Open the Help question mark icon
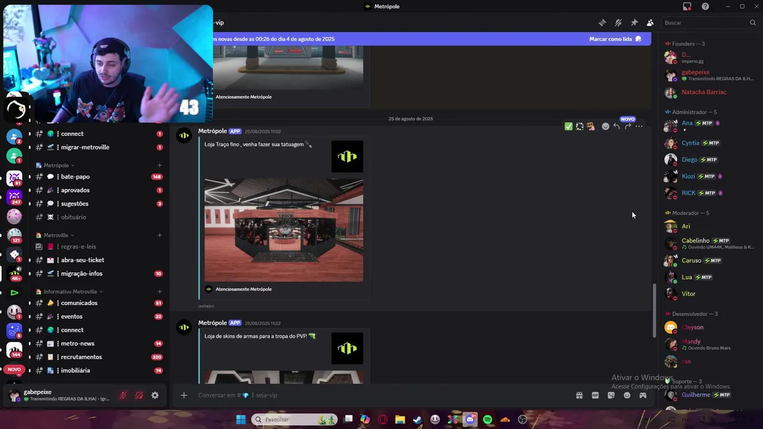Screen dimensions: 763x429 [x=705, y=7]
